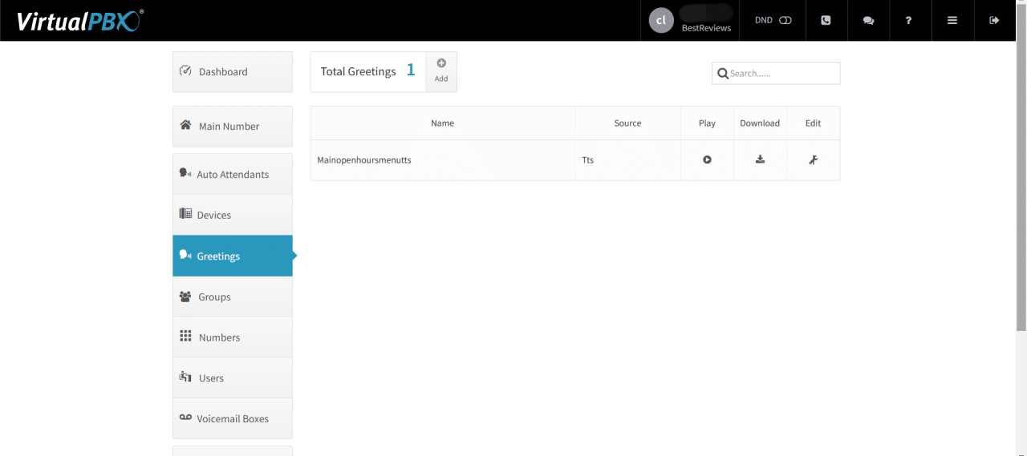Select Groups in the sidebar
Image resolution: width=1027 pixels, height=456 pixels.
click(233, 297)
